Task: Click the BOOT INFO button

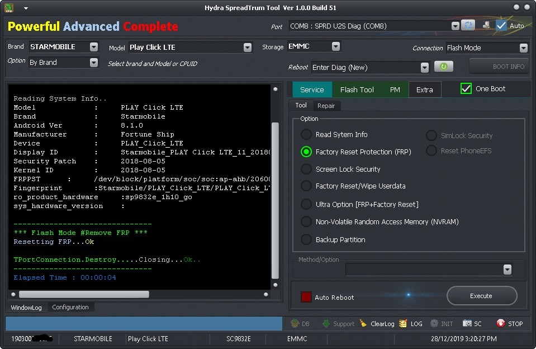Action: point(499,67)
